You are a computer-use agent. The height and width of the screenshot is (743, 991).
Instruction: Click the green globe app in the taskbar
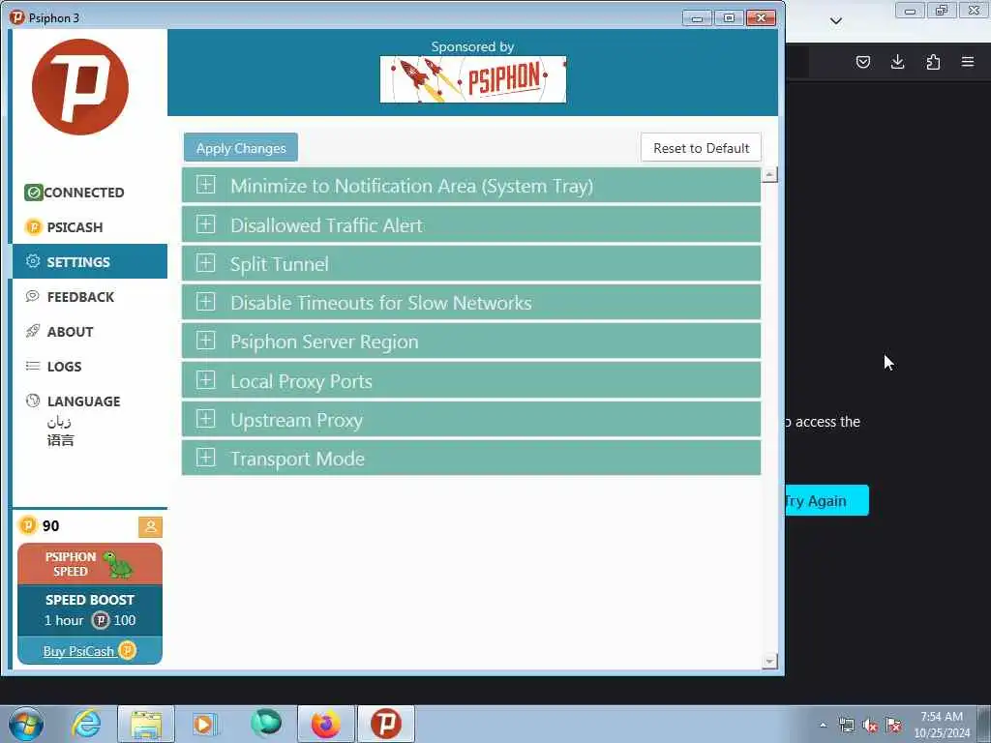265,722
